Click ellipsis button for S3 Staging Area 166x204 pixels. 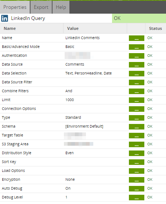click(137, 144)
